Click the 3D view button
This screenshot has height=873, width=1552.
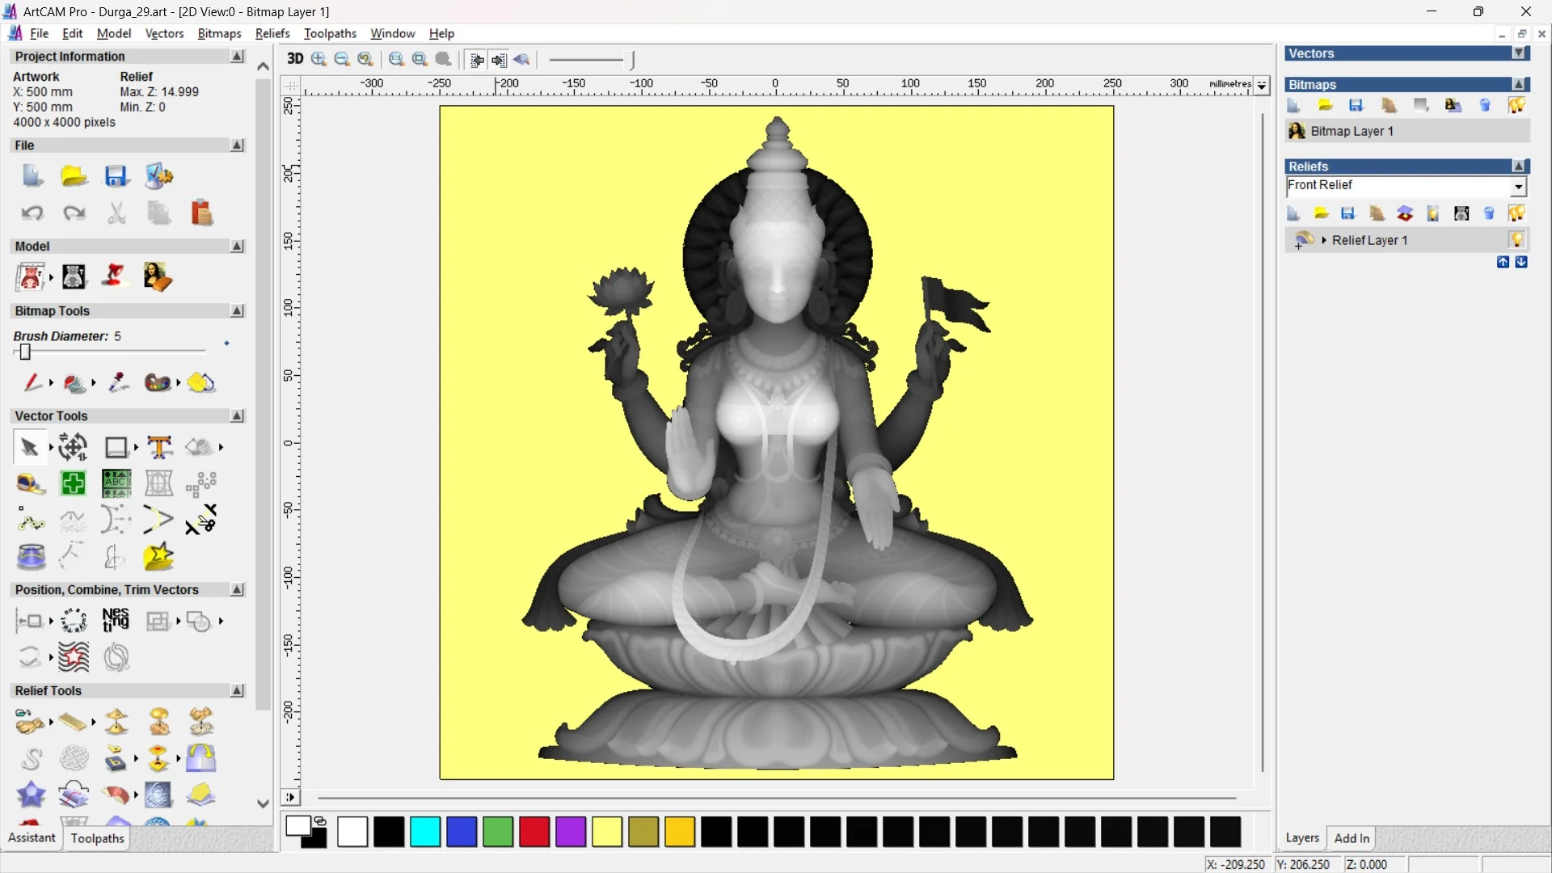pyautogui.click(x=295, y=59)
